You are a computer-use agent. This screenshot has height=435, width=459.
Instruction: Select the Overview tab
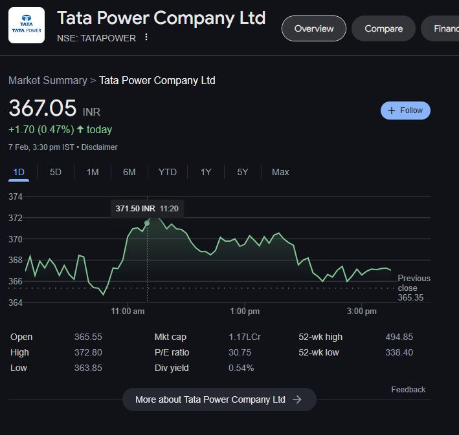tap(314, 28)
